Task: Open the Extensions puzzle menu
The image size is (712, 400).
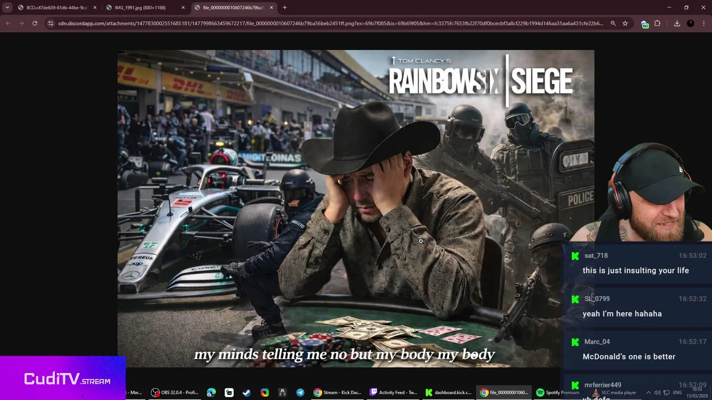Action: click(x=657, y=23)
